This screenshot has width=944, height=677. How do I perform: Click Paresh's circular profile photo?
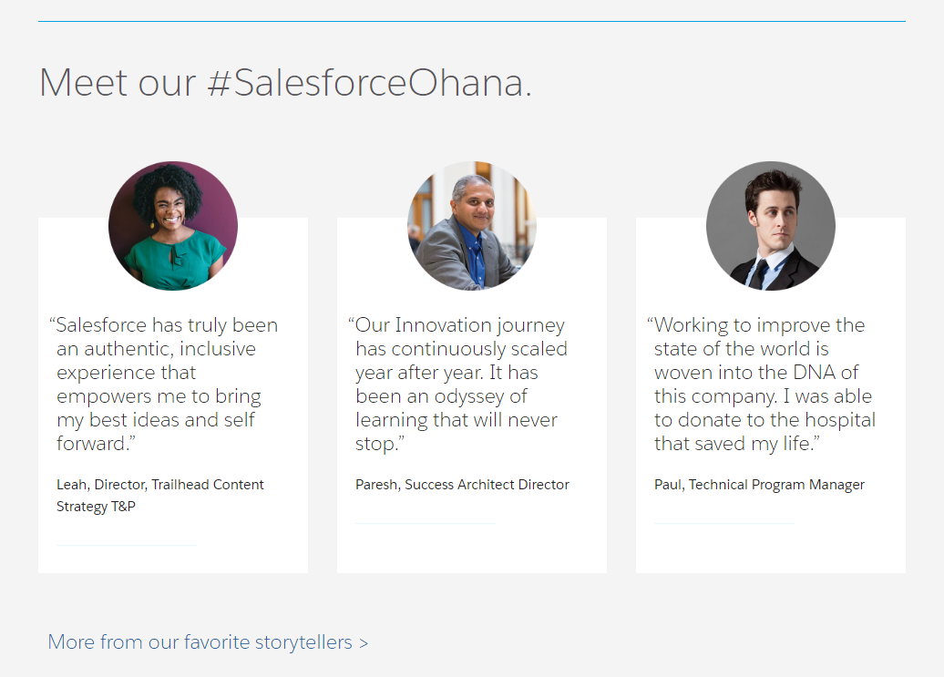[x=472, y=226]
